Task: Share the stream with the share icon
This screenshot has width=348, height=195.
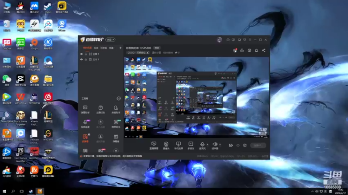Action: point(264,50)
